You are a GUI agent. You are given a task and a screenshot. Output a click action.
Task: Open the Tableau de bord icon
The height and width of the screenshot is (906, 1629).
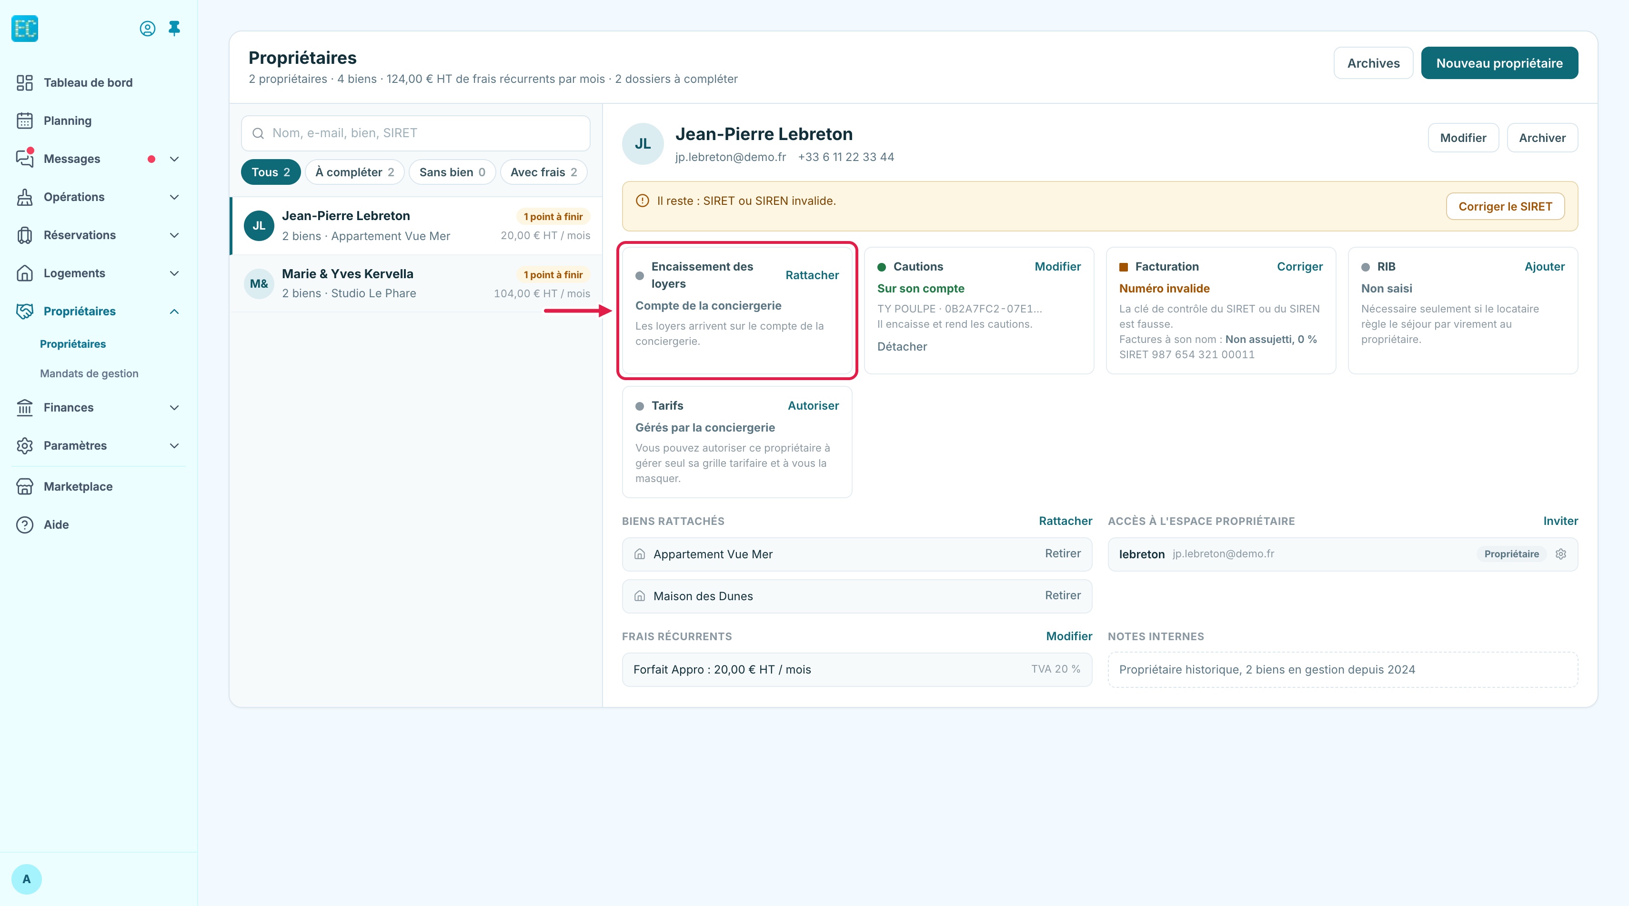tap(25, 83)
